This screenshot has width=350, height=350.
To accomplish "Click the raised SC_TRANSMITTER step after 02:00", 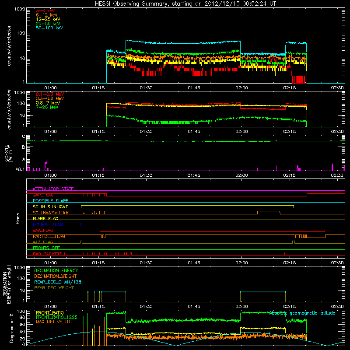I will tap(269, 211).
